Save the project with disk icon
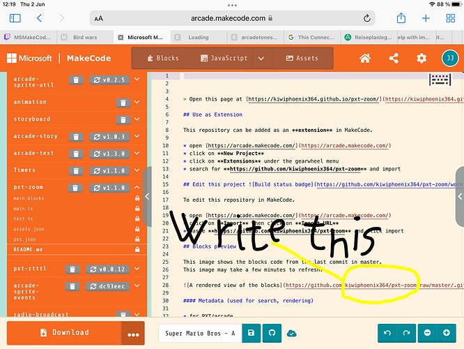The width and height of the screenshot is (464, 349). [251, 333]
